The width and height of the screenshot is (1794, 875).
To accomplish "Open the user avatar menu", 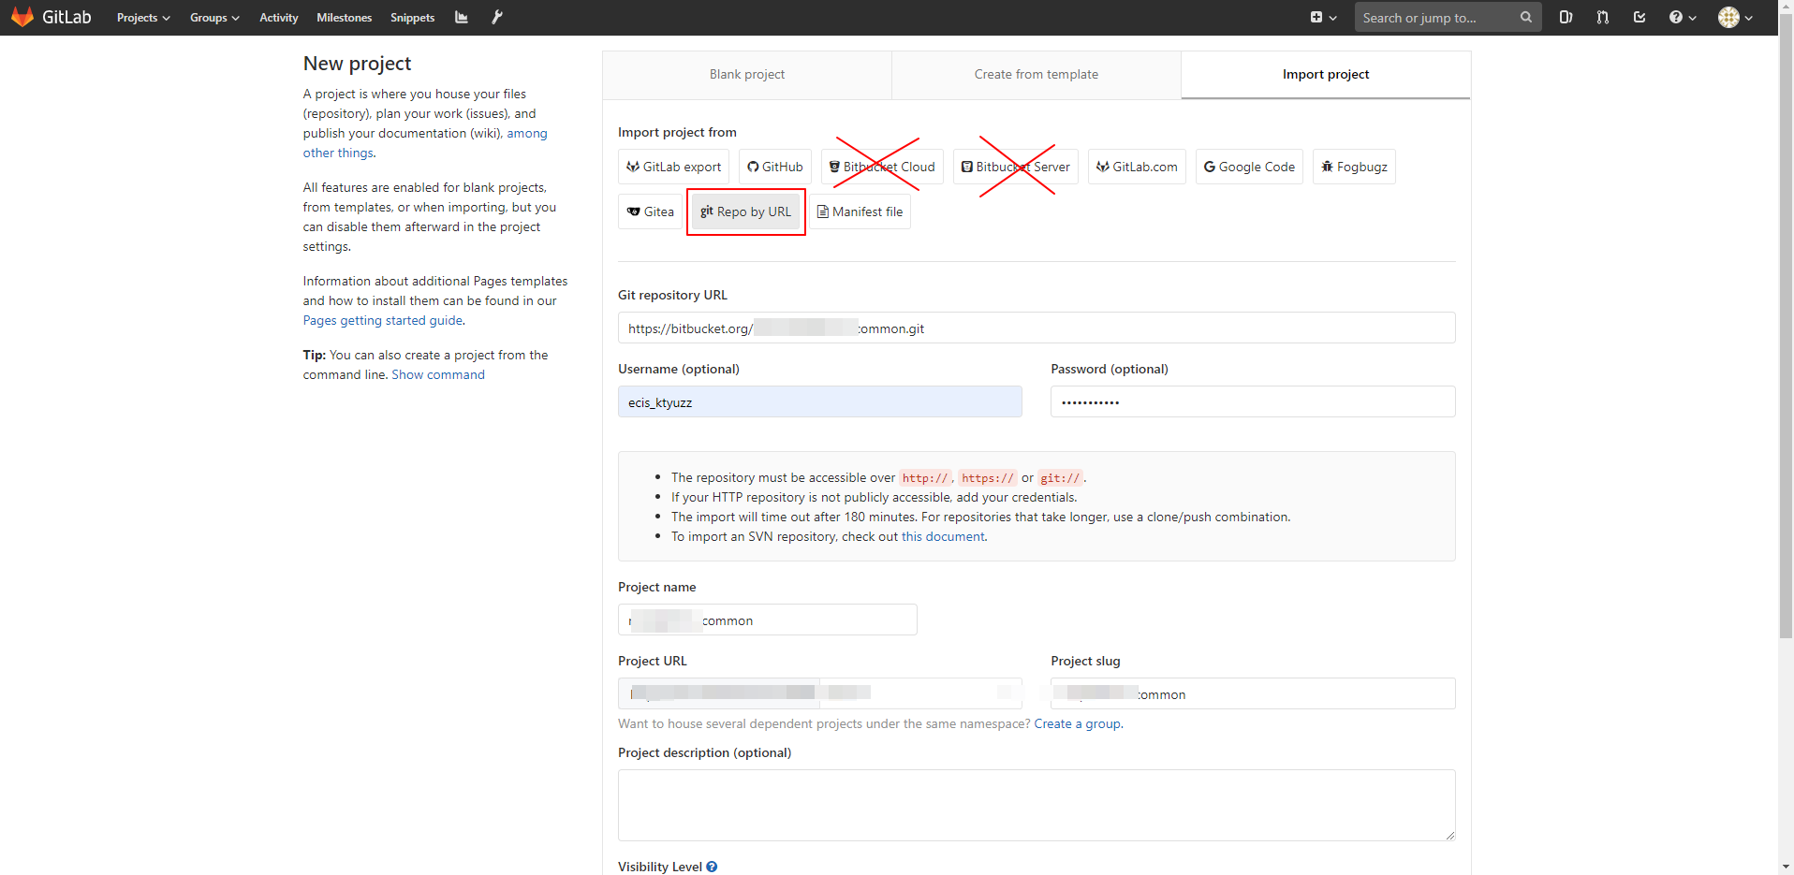I will pos(1735,17).
